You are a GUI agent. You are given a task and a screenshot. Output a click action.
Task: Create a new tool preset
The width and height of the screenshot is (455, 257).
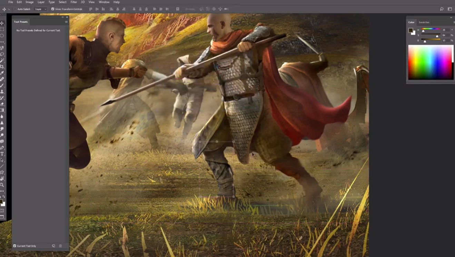click(53, 246)
